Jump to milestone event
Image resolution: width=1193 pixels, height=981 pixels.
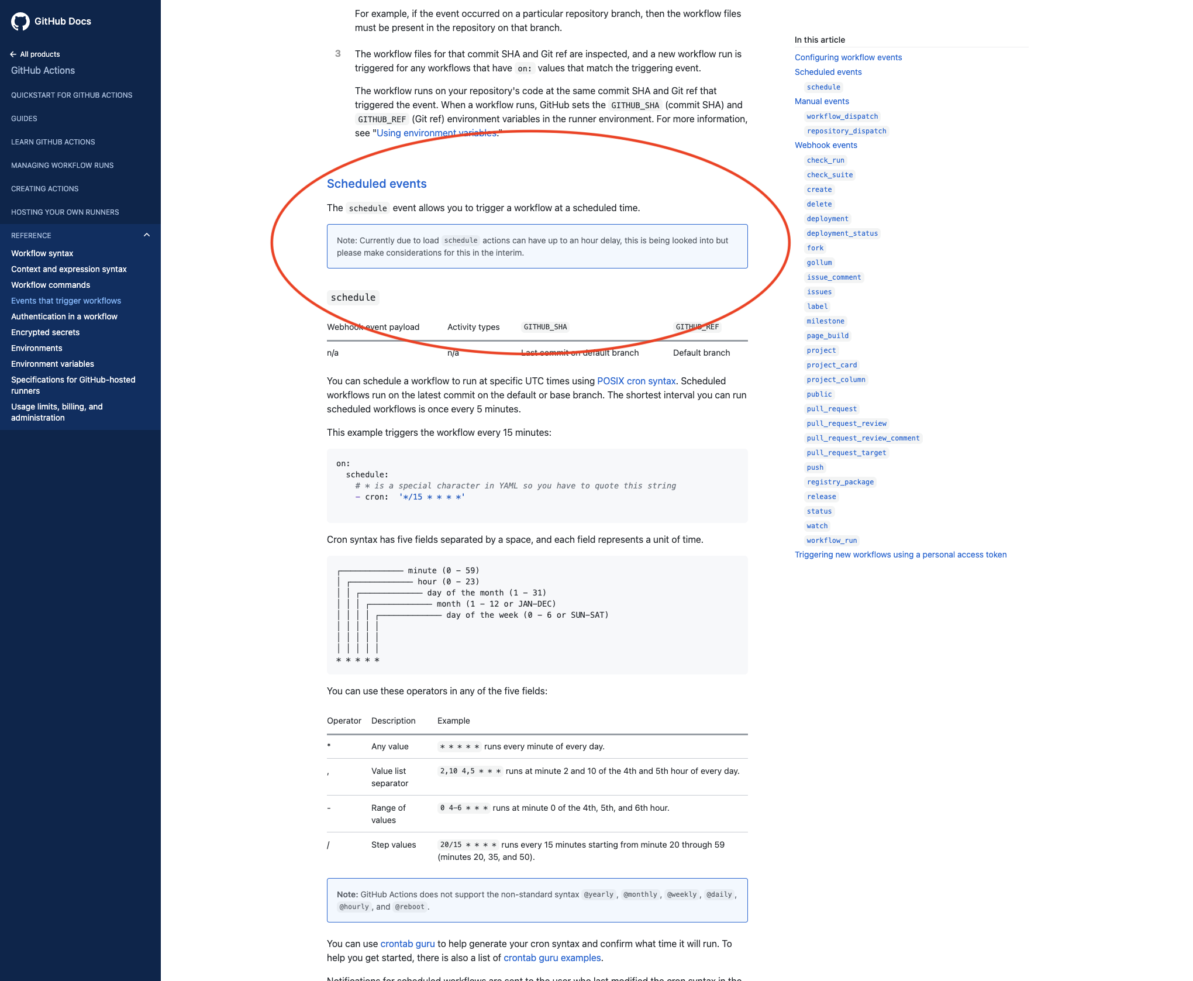point(826,321)
